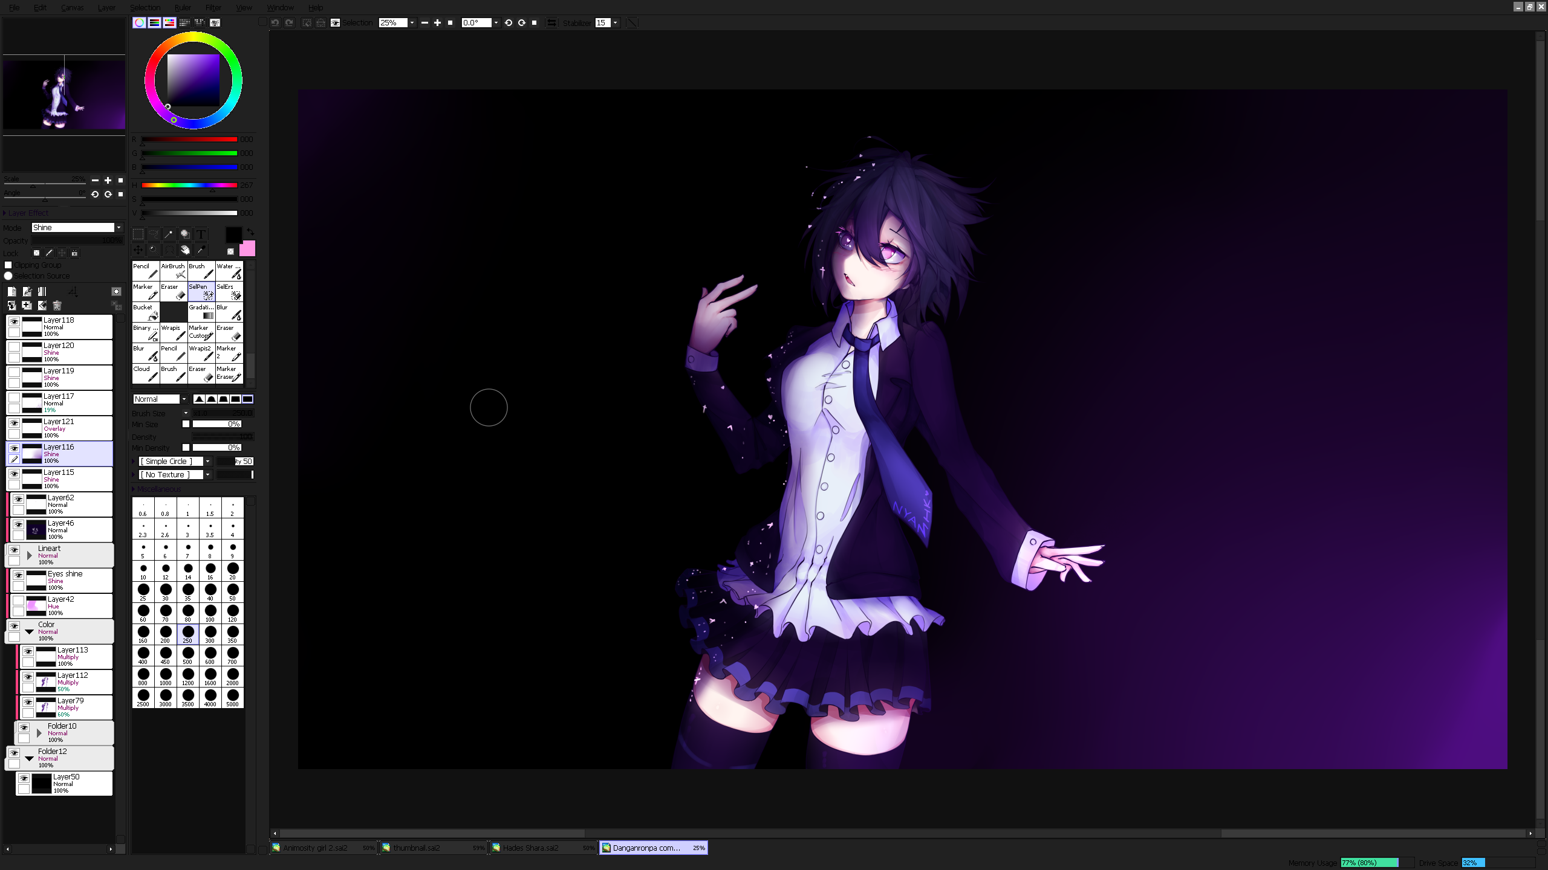Toggle visibility of Eyes shine layer

pyautogui.click(x=19, y=575)
